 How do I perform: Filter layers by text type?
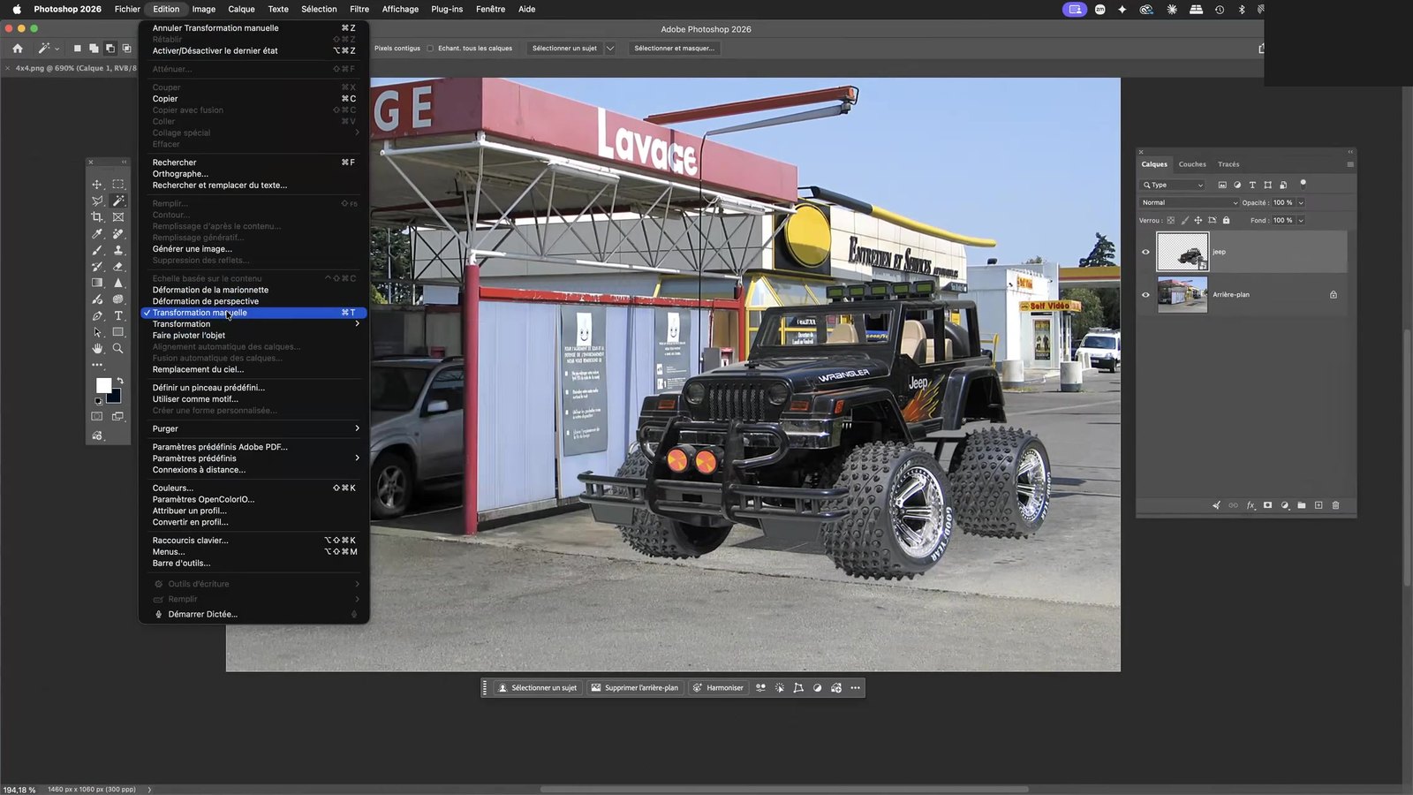(1252, 185)
